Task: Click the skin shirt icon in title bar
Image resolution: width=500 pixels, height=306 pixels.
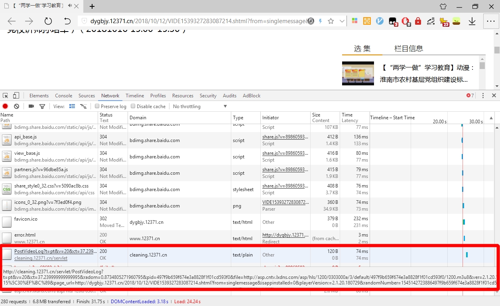Action: tap(443, 6)
